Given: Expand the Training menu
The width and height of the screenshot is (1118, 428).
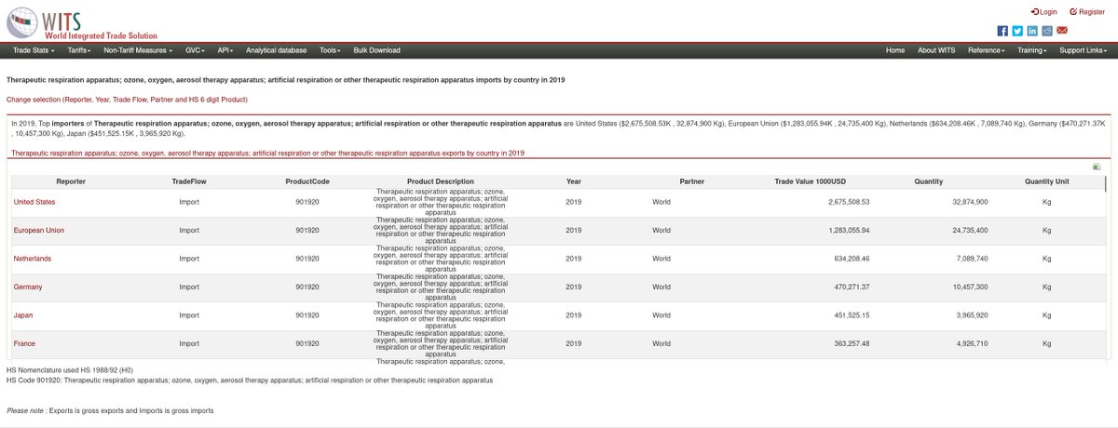Looking at the screenshot, I should coord(1031,50).
